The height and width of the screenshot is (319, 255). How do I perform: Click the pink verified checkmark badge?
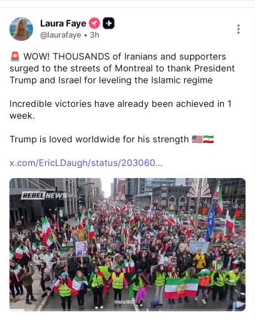click(94, 23)
